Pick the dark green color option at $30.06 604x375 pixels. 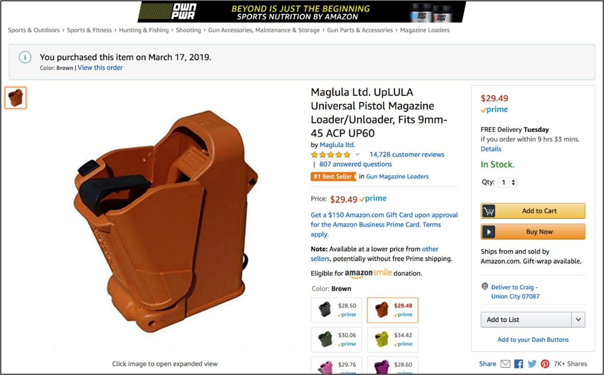[x=336, y=340]
